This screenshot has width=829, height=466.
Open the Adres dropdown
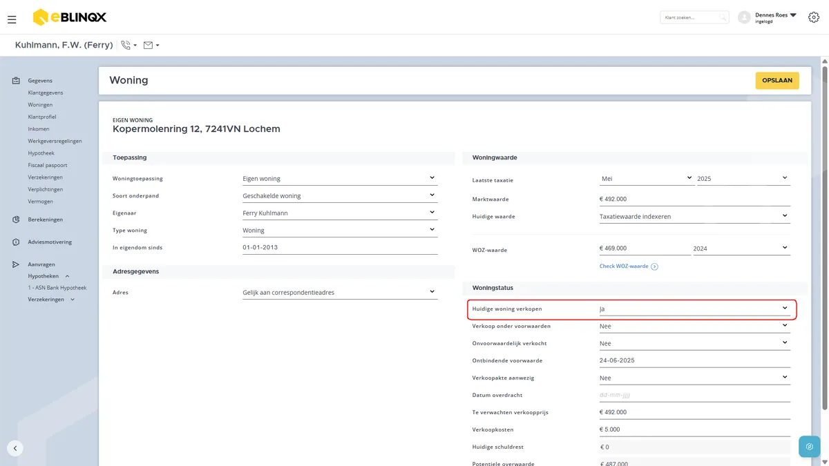coord(340,292)
